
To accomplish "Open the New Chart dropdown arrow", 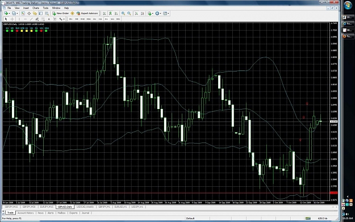I will point(9,14).
